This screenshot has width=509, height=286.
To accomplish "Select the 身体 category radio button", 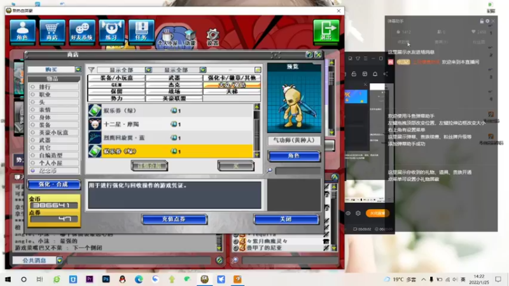I will pyautogui.click(x=33, y=118).
